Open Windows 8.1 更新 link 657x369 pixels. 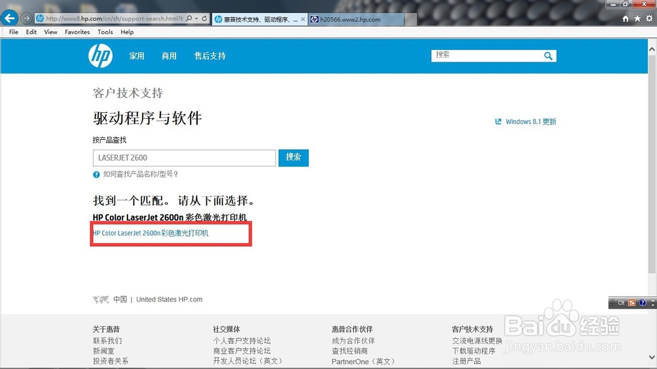tap(531, 121)
